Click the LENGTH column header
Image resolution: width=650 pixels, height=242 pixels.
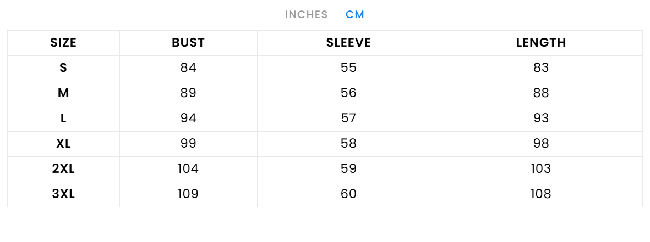541,43
